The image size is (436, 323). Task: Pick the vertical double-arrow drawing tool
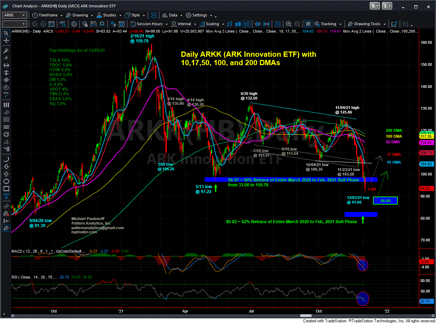point(6,74)
